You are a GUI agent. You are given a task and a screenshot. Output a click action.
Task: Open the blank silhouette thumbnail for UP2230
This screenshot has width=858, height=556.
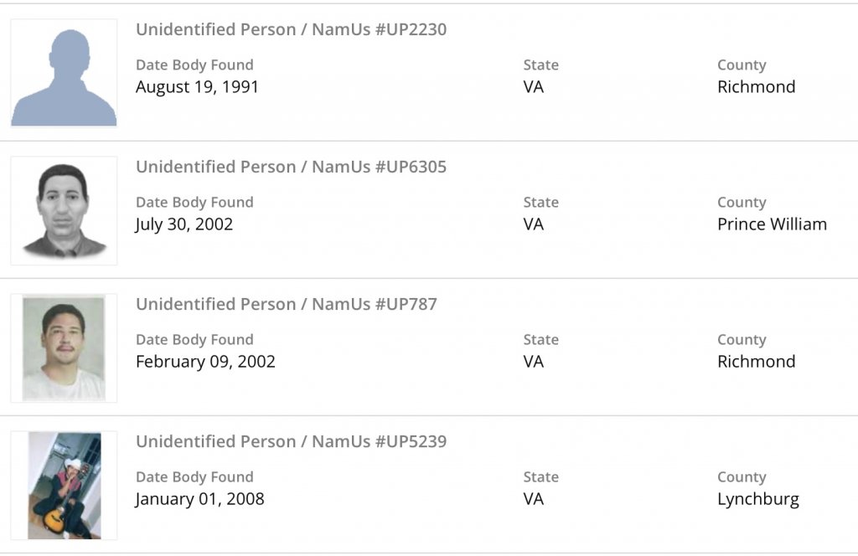(64, 73)
